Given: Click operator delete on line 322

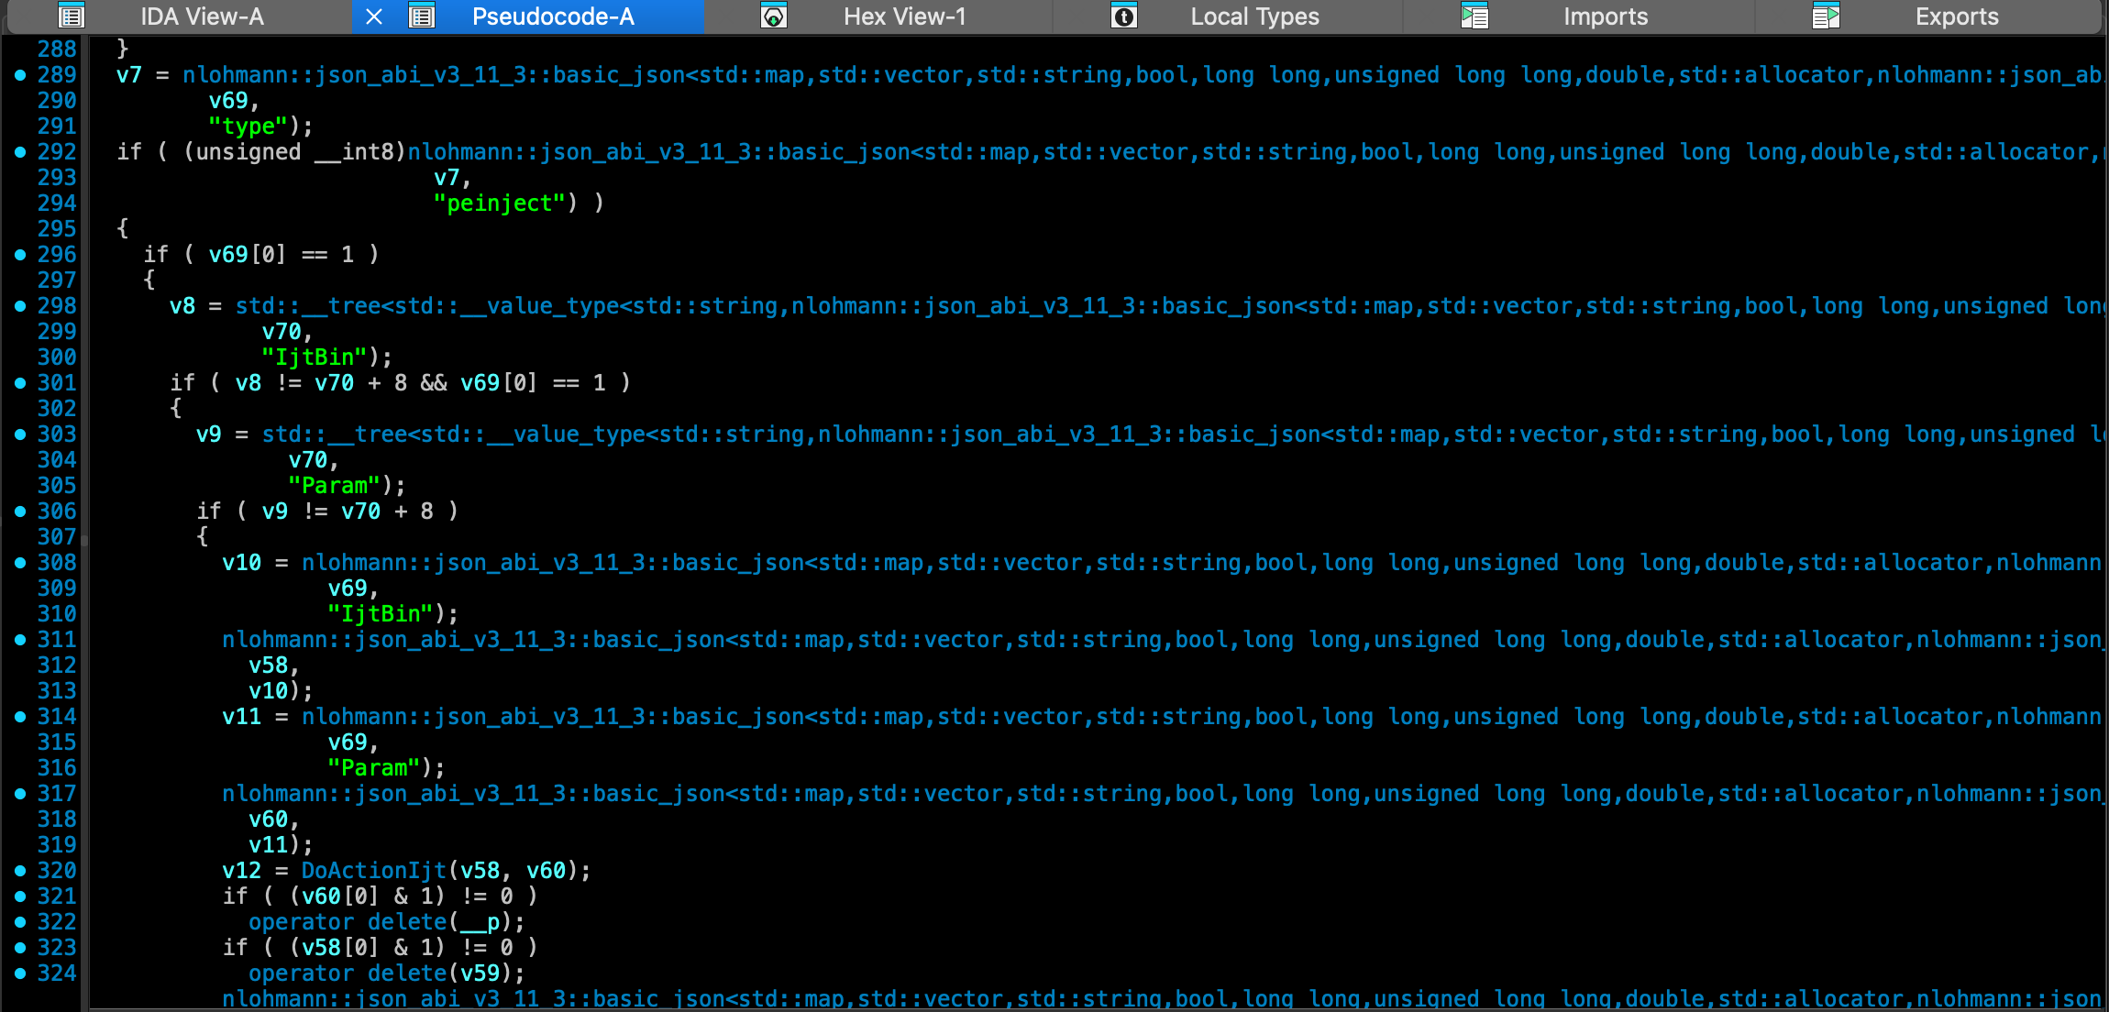Looking at the screenshot, I should (348, 922).
